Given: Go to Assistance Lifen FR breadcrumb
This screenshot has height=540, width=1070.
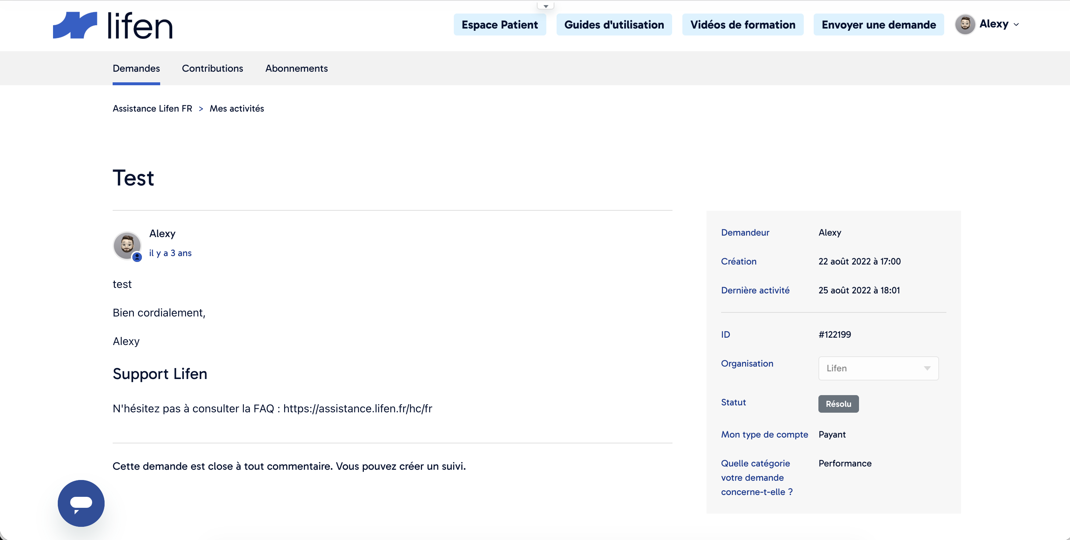Looking at the screenshot, I should [152, 109].
